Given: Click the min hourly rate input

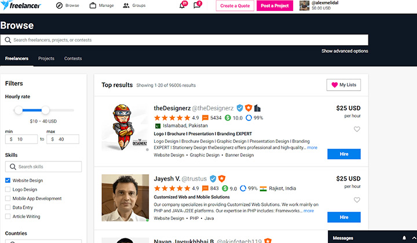Looking at the screenshot, I should pyautogui.click(x=21, y=139).
